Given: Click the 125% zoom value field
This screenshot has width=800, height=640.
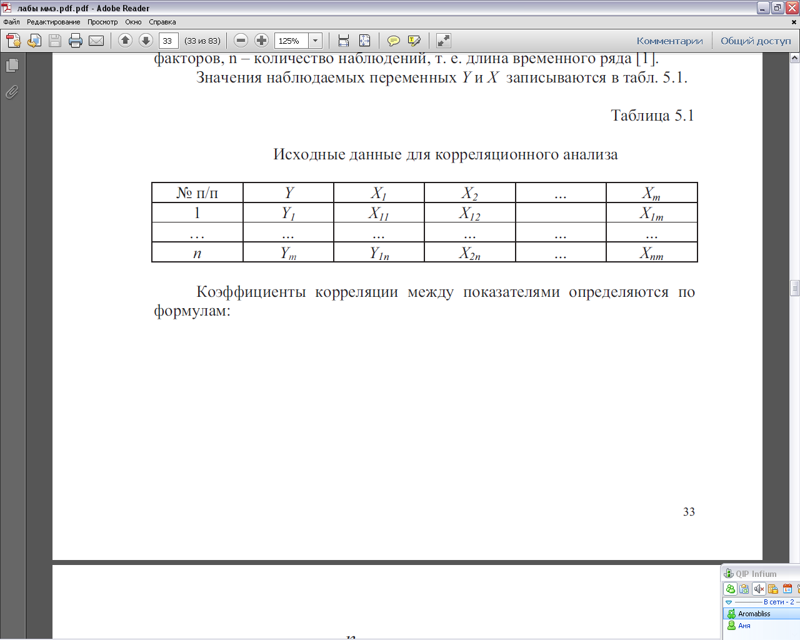Looking at the screenshot, I should [291, 41].
